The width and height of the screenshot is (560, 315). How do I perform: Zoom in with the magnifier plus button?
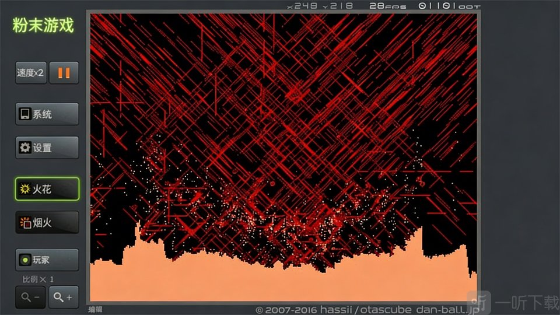click(x=64, y=297)
